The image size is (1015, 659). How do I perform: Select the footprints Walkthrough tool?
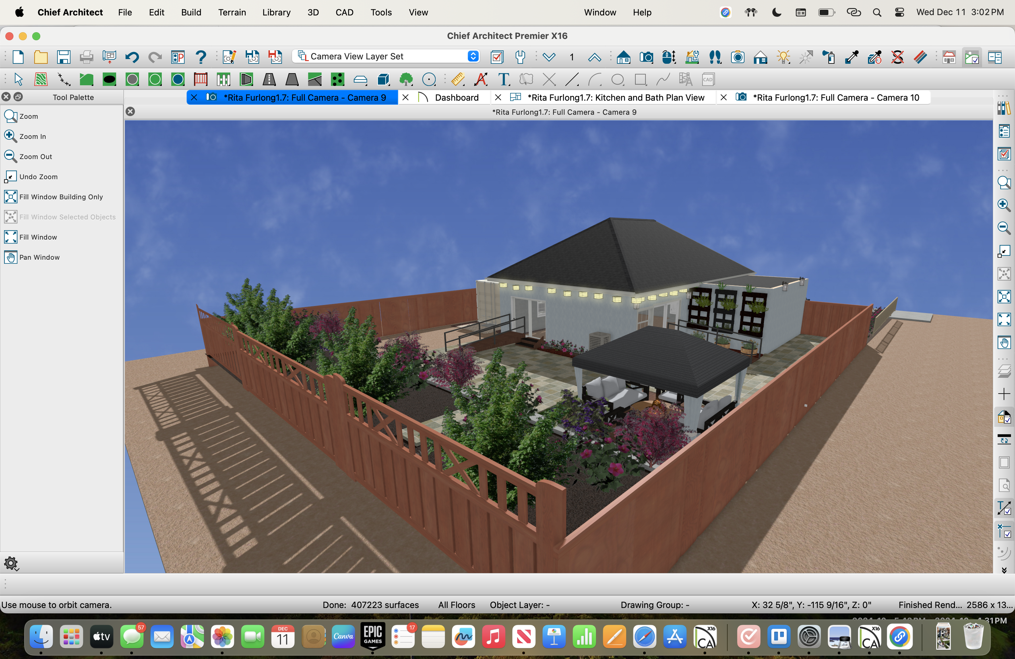pyautogui.click(x=715, y=57)
